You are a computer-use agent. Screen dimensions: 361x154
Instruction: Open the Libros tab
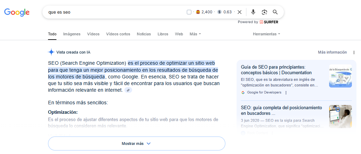163,34
